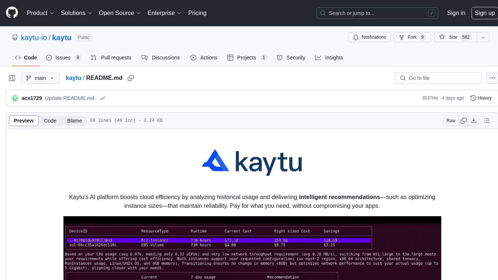This screenshot has height=280, width=498.
Task: Open the main branch selector
Action: click(x=40, y=78)
